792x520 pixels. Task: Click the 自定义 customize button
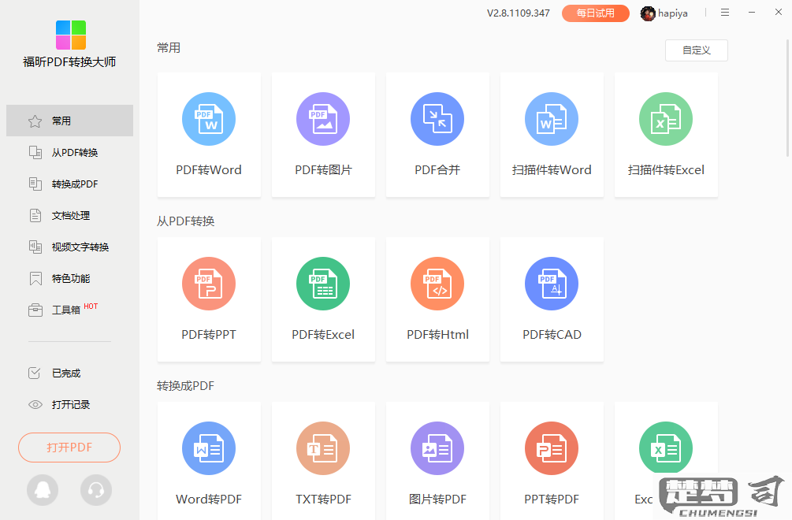pyautogui.click(x=697, y=50)
